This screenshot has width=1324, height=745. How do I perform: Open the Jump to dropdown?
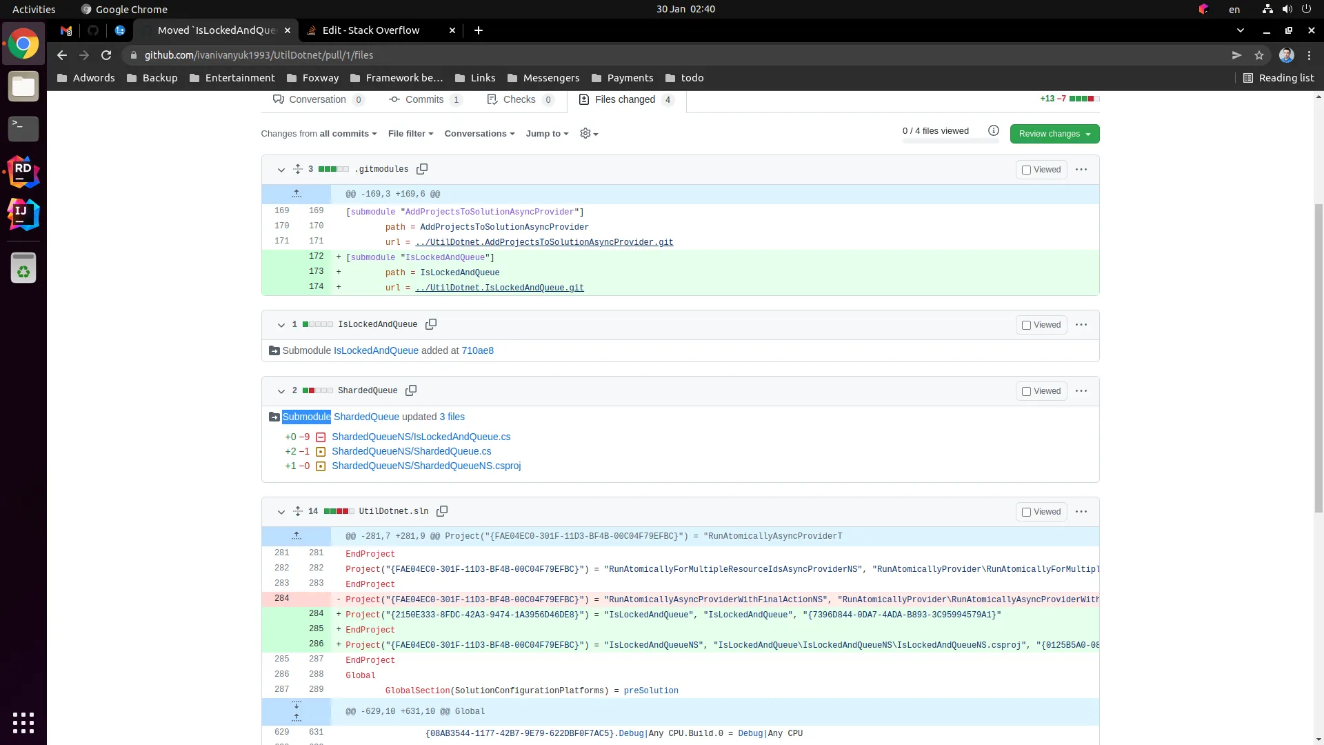click(547, 134)
